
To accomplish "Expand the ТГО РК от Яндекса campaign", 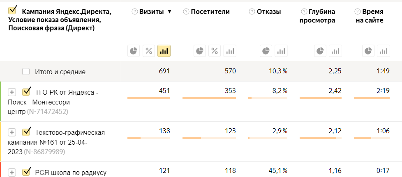I will (12, 93).
